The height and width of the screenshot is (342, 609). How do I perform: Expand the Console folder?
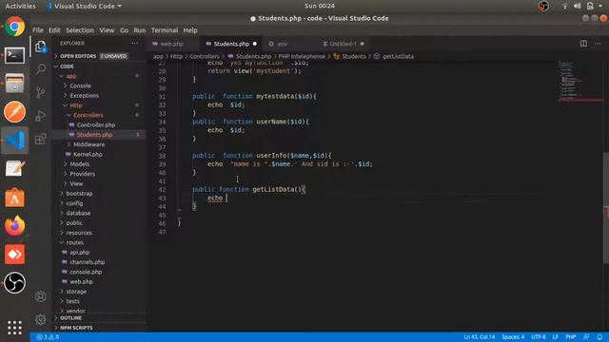[99, 85]
